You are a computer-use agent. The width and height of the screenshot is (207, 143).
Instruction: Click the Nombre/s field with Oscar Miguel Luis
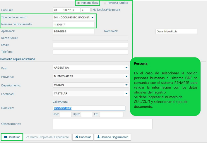pos(176,32)
